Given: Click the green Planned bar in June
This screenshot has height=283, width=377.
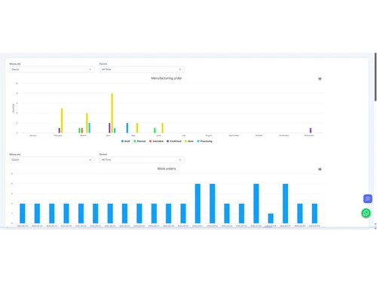Looking at the screenshot, I should point(155,131).
